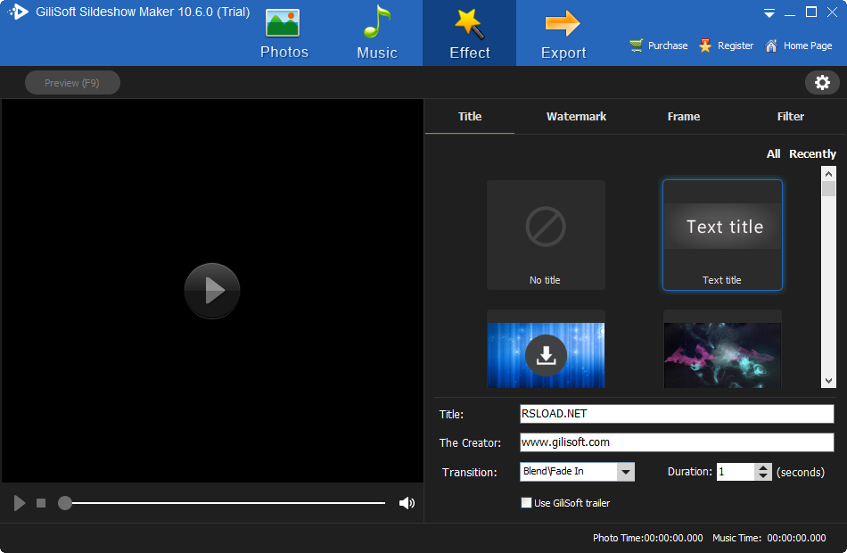Click the stop playback button
The image size is (847, 553).
41,503
